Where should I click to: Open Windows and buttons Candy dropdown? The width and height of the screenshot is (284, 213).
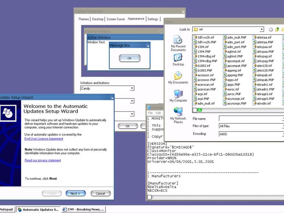point(132,88)
